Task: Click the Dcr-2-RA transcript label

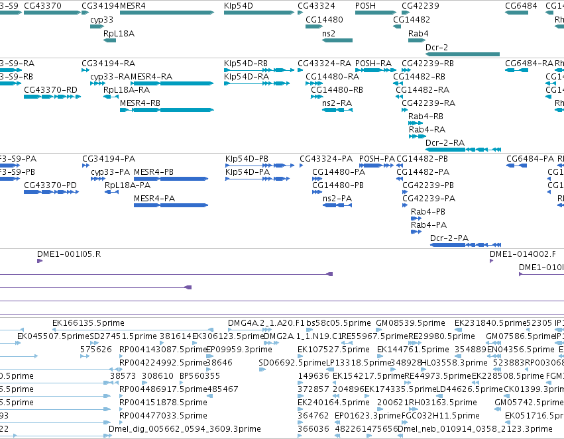Action: [445, 143]
